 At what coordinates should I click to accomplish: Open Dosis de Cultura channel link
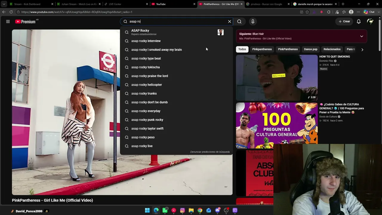click(x=328, y=117)
